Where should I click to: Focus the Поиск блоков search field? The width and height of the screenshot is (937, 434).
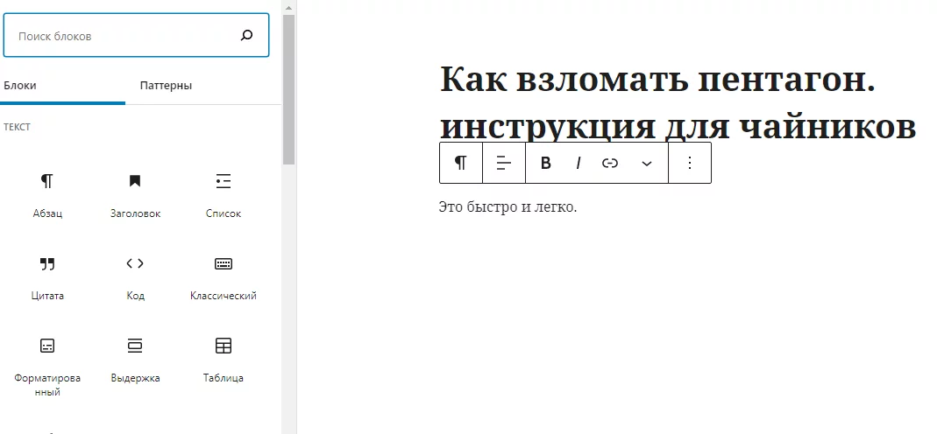[136, 36]
